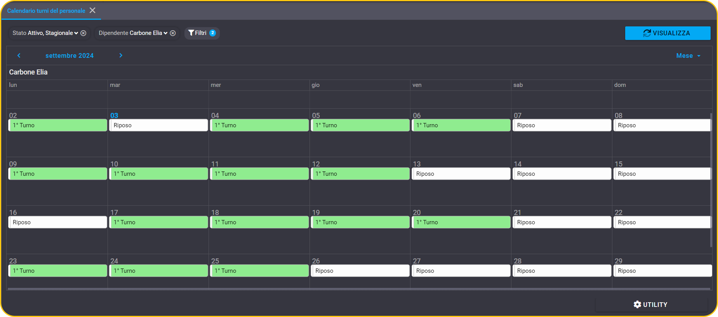
Task: Open the UTILITY gear menu
Action: point(651,305)
